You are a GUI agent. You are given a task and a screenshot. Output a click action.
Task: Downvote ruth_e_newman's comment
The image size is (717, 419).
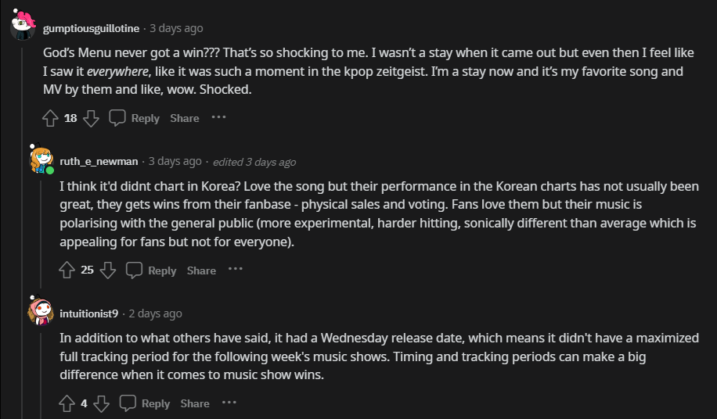click(x=108, y=270)
